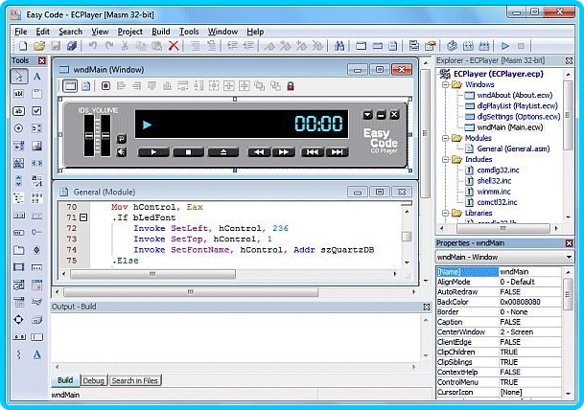This screenshot has width=584, height=410.
Task: Open the wndMain - Window object dropdown
Action: pos(569,257)
